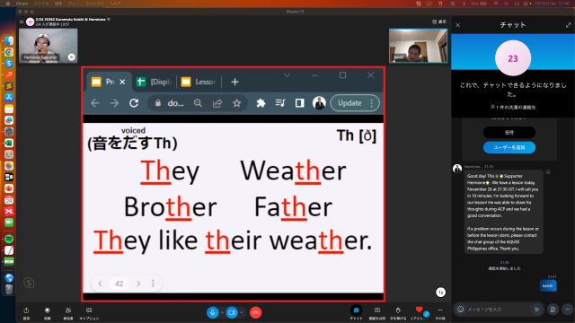
Task: Click the Skype logo icon in call window
Action: 29,283
